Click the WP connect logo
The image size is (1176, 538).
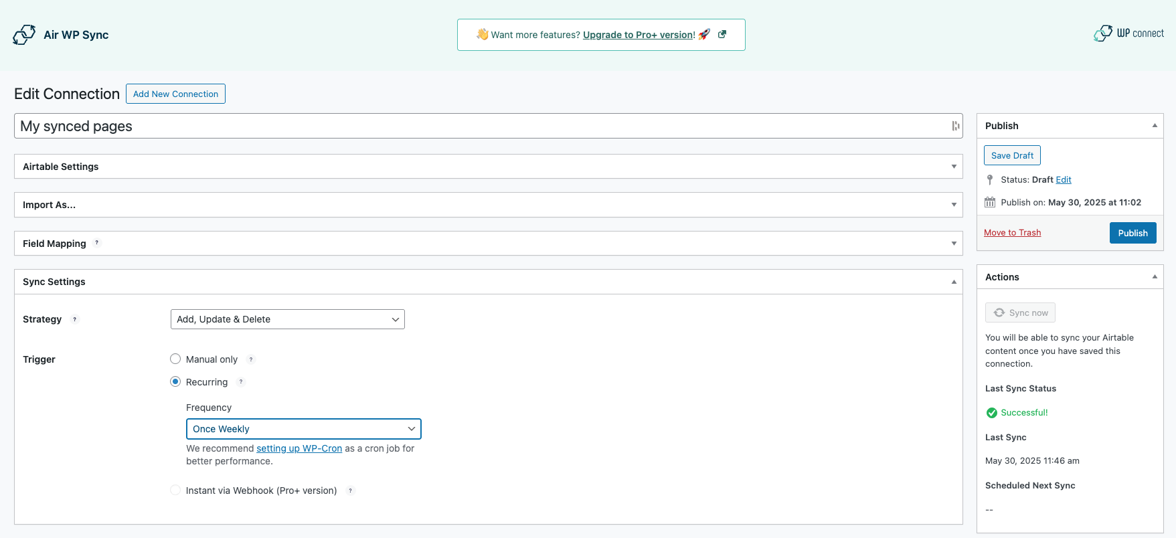pyautogui.click(x=1128, y=33)
